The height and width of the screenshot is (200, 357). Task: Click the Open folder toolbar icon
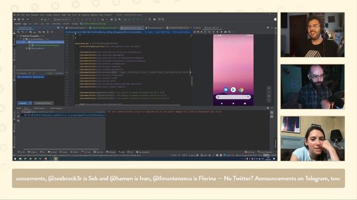click(15, 19)
